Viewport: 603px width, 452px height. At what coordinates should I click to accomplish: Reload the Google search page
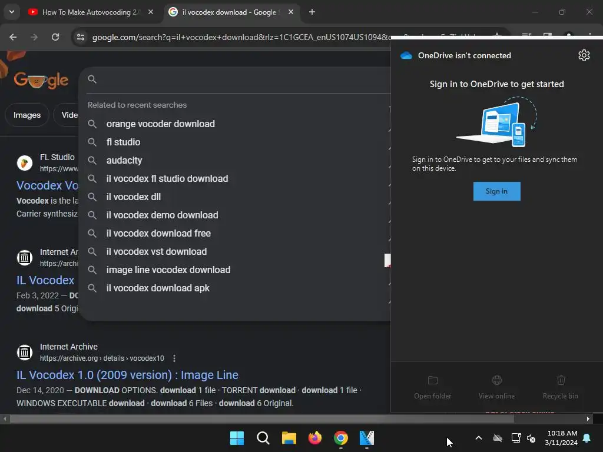point(55,37)
